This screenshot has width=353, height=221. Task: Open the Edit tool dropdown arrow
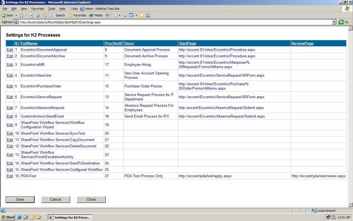pyautogui.click(x=136, y=15)
